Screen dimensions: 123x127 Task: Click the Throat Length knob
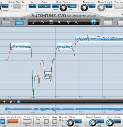(101, 8)
